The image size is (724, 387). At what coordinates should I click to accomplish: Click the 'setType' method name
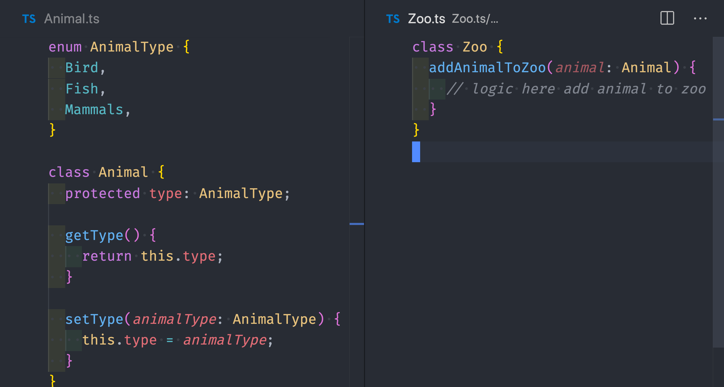pyautogui.click(x=94, y=319)
